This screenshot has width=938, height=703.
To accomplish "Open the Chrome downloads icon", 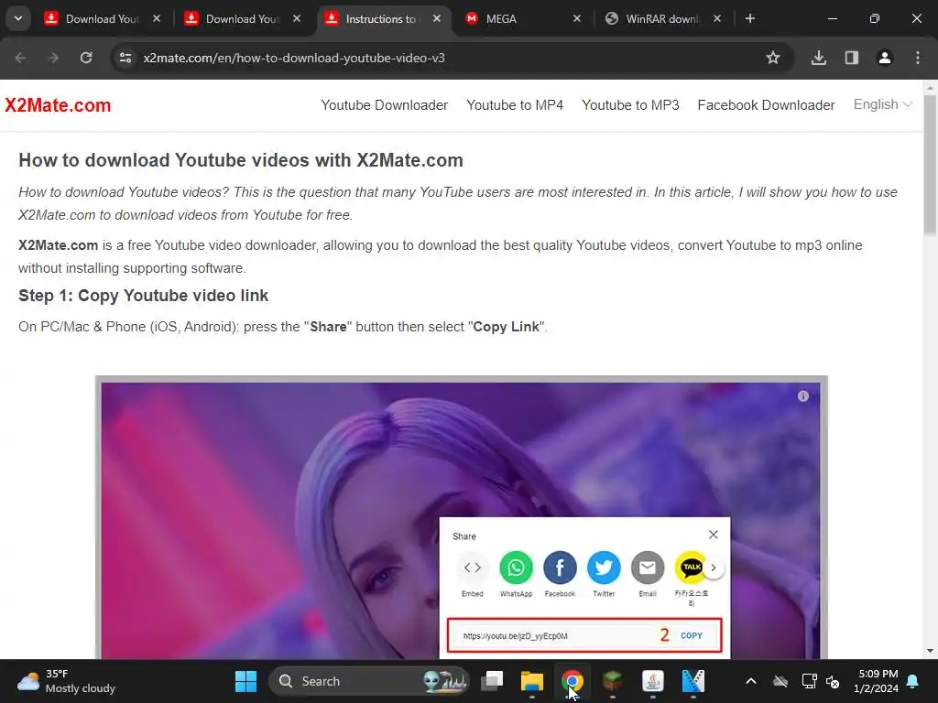I will pyautogui.click(x=819, y=58).
